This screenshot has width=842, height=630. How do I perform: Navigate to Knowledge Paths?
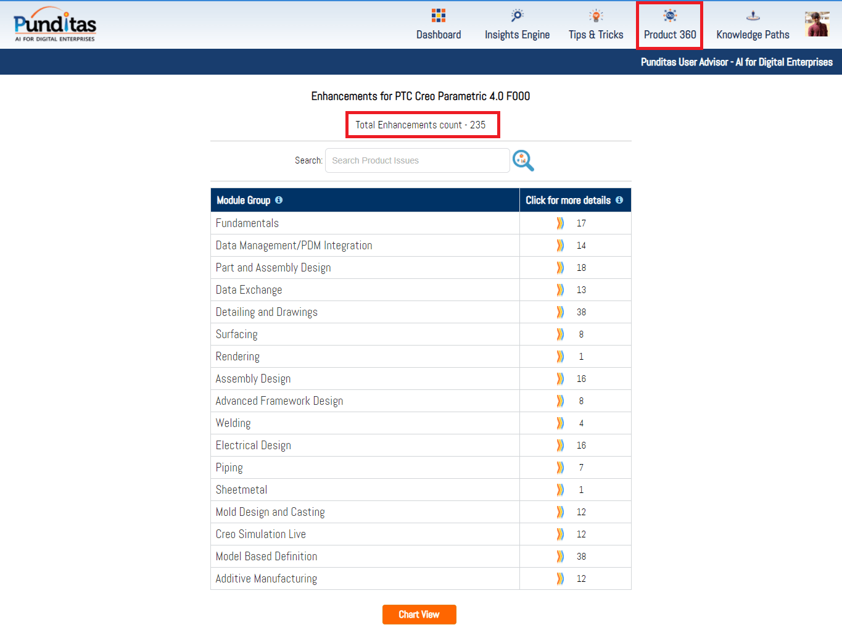[753, 25]
